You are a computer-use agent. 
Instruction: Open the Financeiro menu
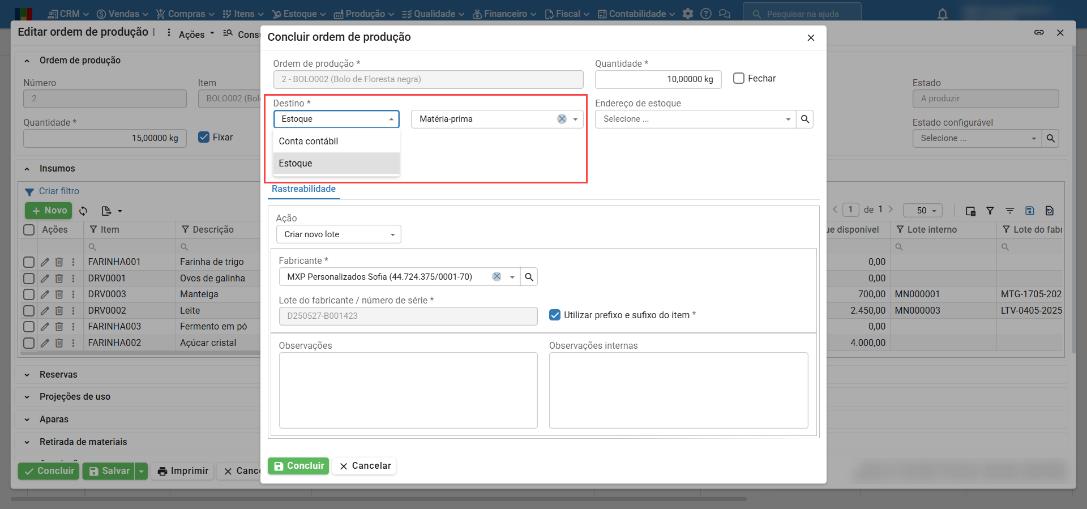pyautogui.click(x=504, y=14)
